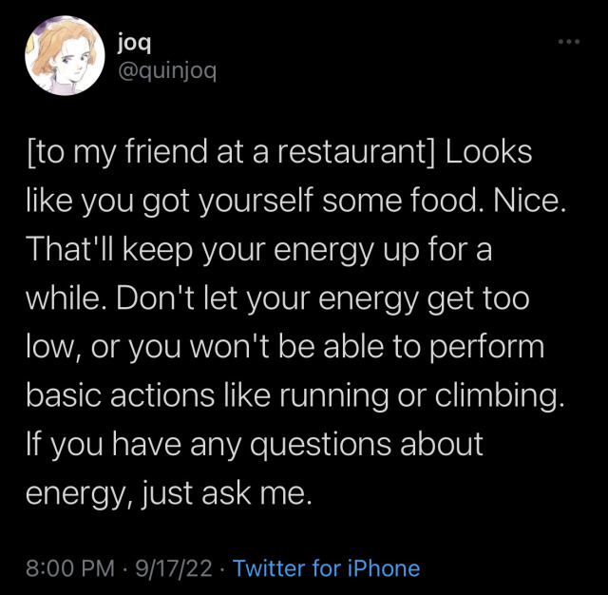
Task: Click the word 'while.' in the tweet
Action: (x=66, y=299)
